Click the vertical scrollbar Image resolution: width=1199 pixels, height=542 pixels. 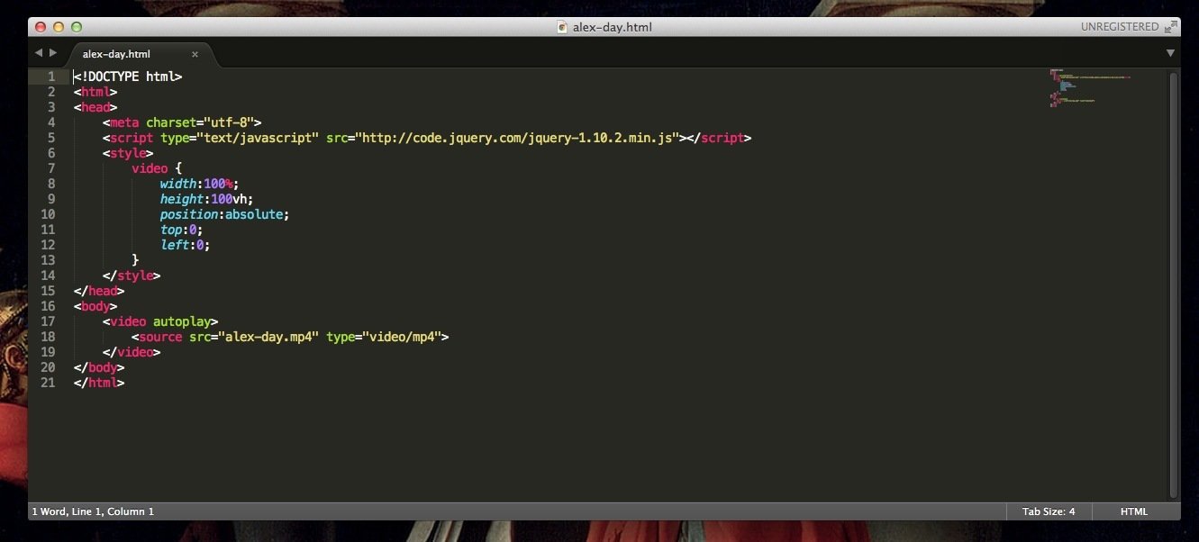(1173, 285)
